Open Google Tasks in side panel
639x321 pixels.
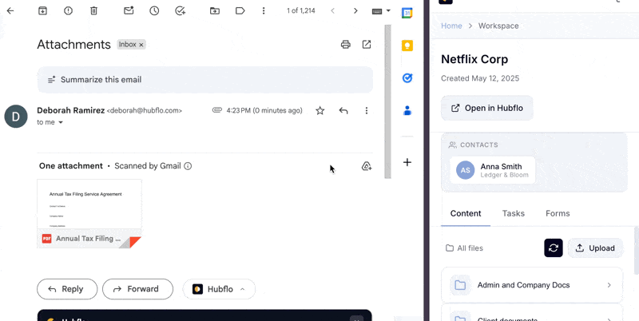pos(407,77)
